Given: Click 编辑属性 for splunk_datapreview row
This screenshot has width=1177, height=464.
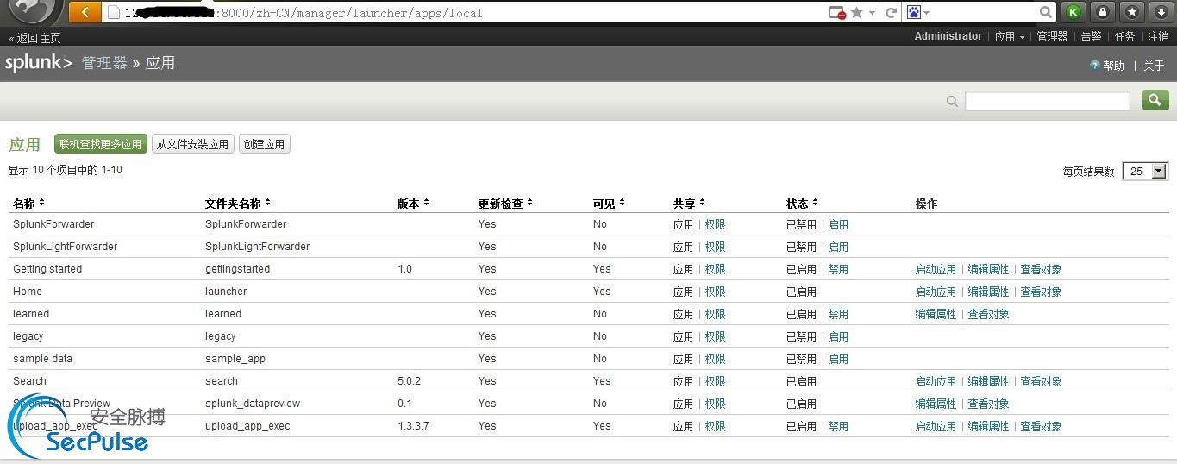Looking at the screenshot, I should [x=936, y=404].
